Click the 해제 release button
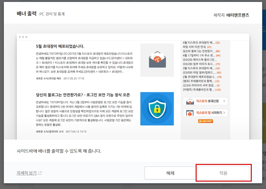 tap(170, 173)
